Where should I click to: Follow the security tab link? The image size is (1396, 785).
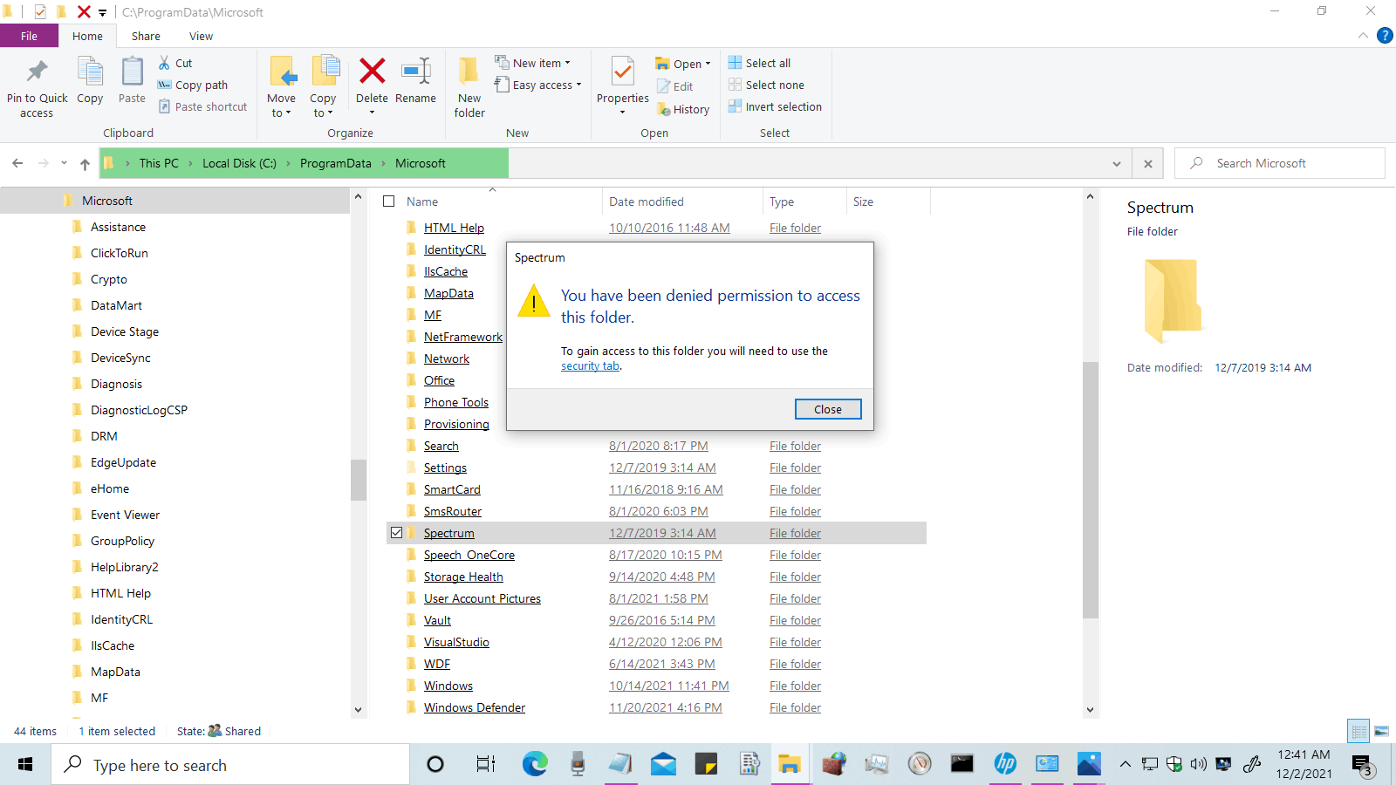pyautogui.click(x=590, y=366)
